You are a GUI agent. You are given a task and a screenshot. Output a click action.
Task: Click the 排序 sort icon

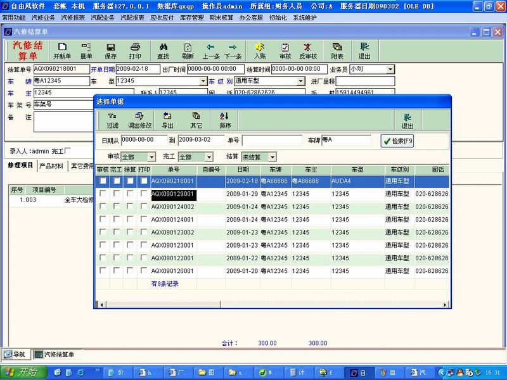click(x=225, y=120)
